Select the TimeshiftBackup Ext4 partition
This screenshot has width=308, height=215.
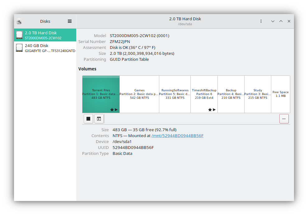[x=204, y=94]
